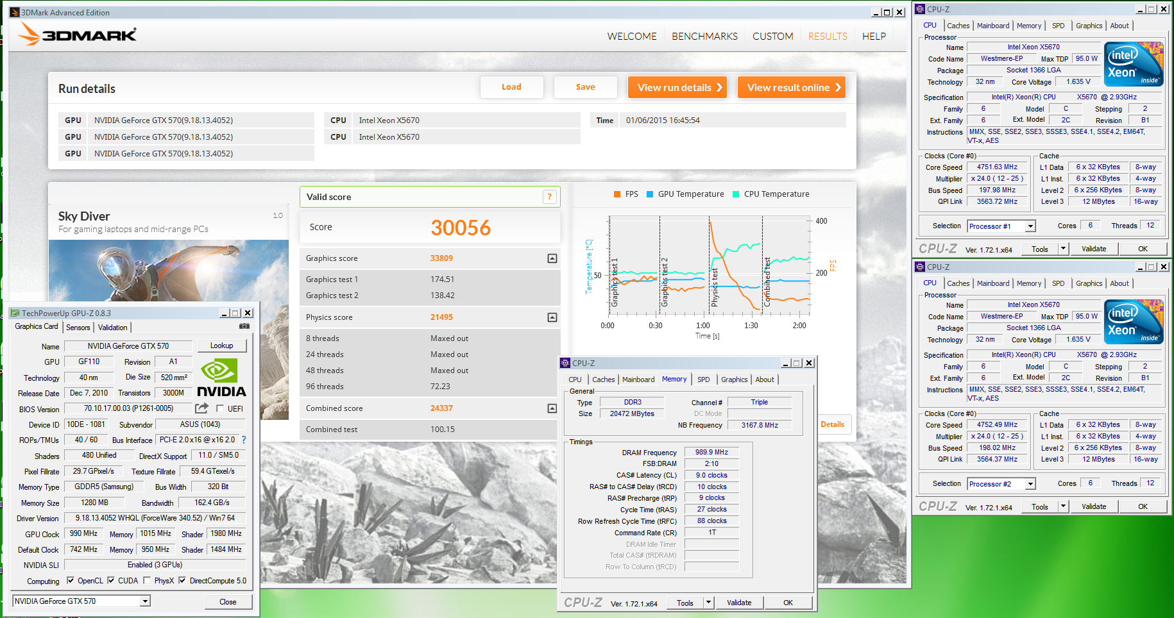The image size is (1174, 618).
Task: Open Processor #2 selection dropdown in CPU-Z
Action: click(1030, 483)
